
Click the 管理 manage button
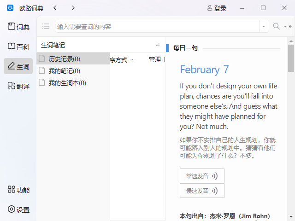coord(155,59)
